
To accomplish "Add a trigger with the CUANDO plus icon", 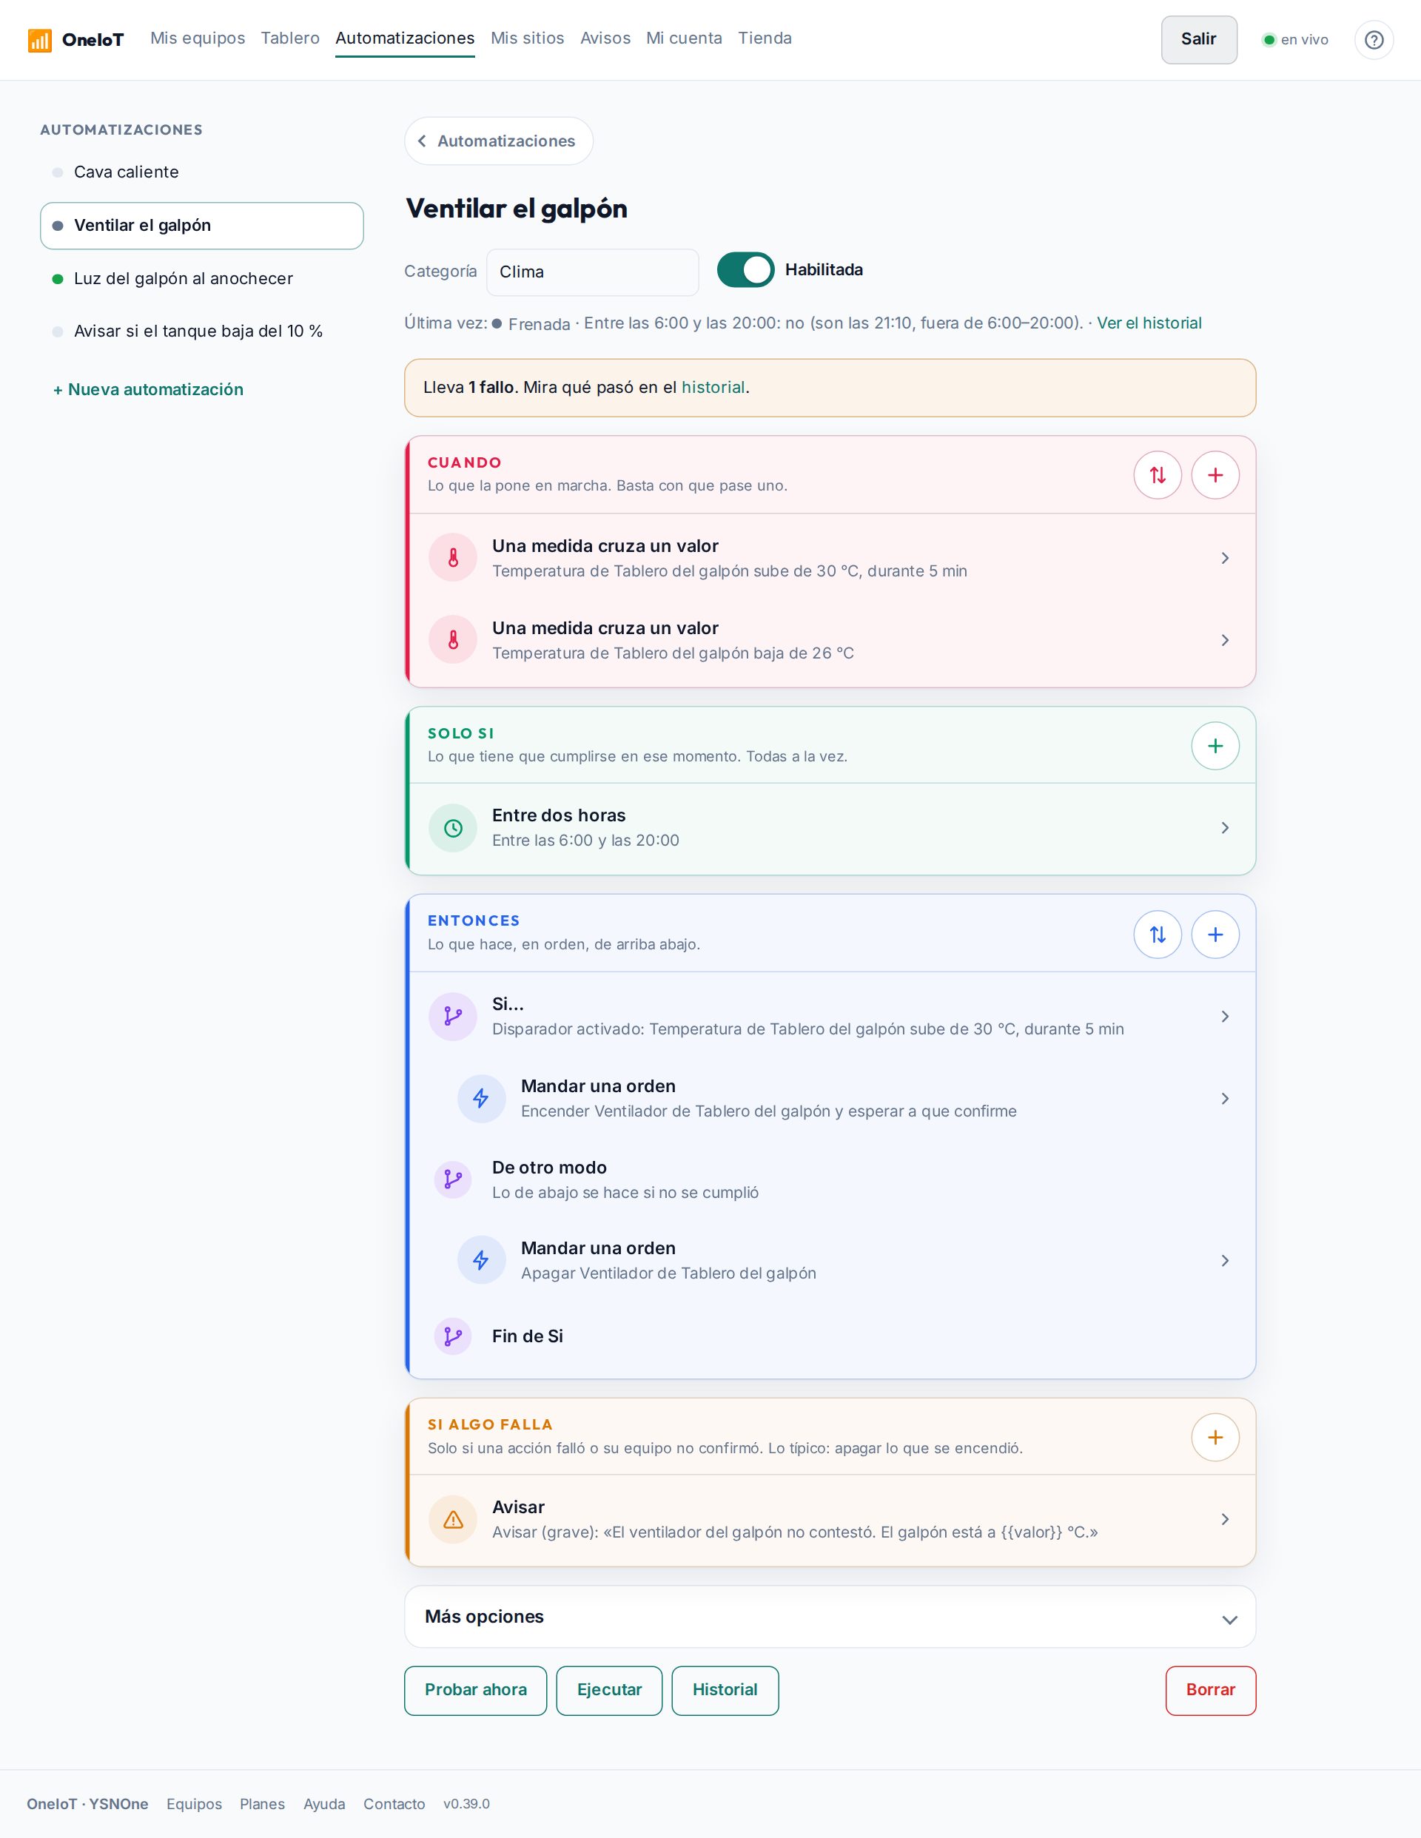I will [1215, 474].
